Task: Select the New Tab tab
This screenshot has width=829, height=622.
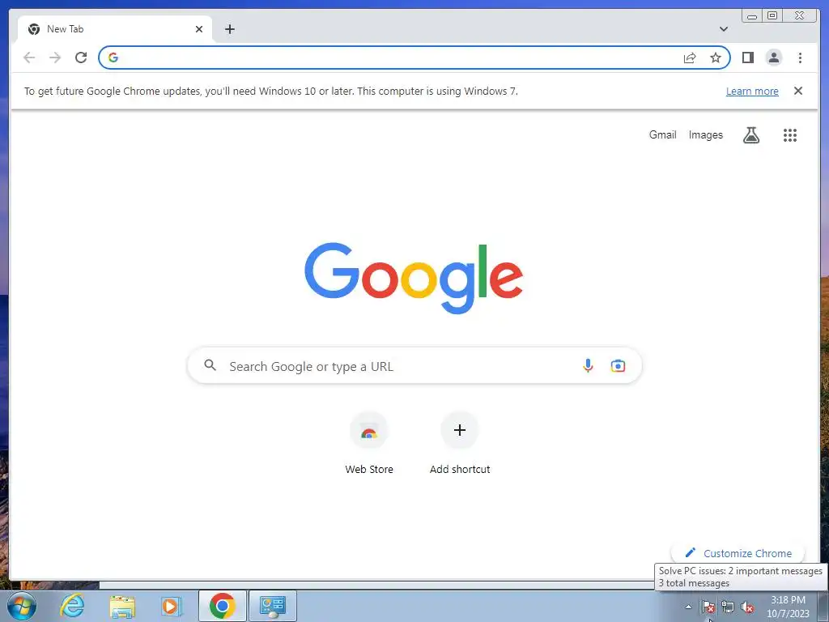Action: pos(115,29)
